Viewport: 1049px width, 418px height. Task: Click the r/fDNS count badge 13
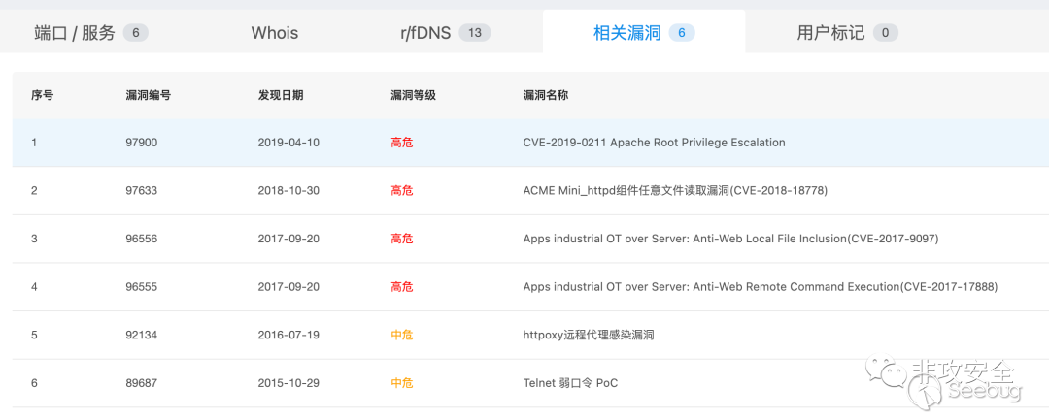475,33
